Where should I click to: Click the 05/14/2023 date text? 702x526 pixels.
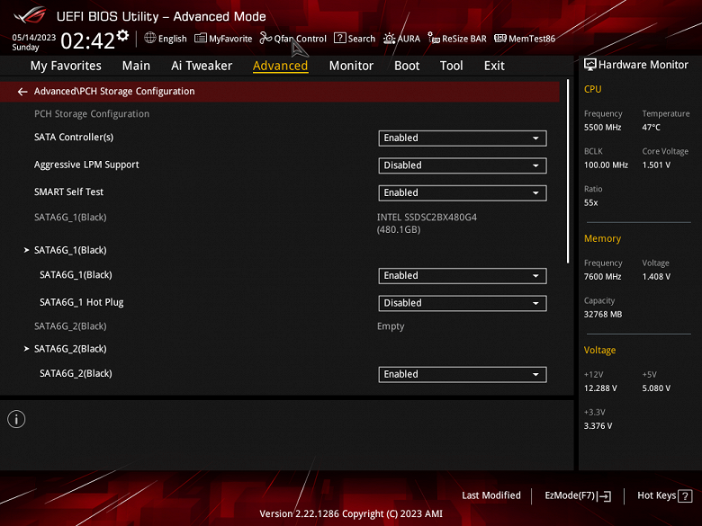[33, 38]
